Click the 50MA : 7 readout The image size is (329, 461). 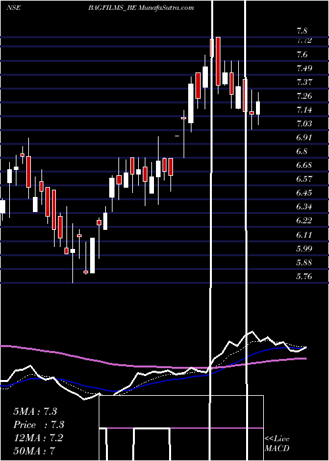click(34, 450)
